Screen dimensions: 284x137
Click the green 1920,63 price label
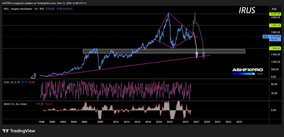[x=275, y=48]
